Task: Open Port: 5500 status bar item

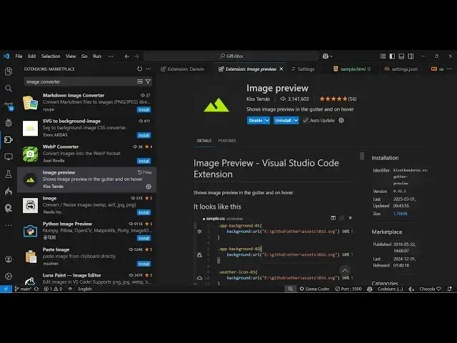Action: point(348,289)
